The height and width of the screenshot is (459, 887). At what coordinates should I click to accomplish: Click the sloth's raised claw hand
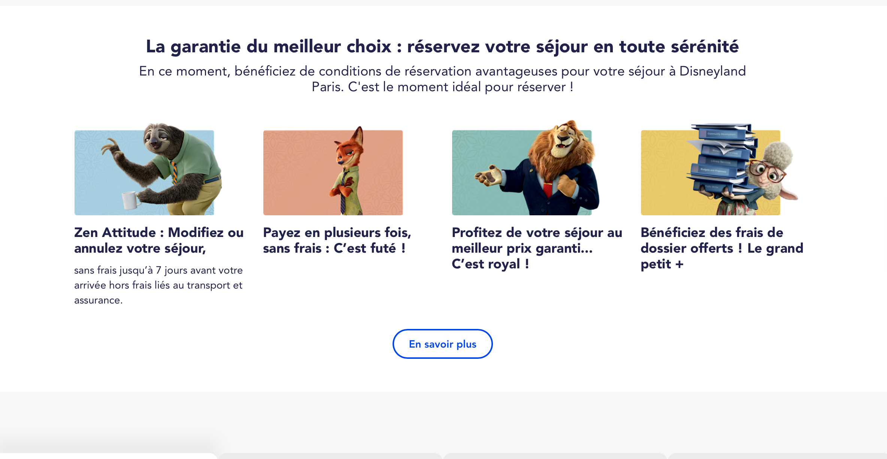112,149
